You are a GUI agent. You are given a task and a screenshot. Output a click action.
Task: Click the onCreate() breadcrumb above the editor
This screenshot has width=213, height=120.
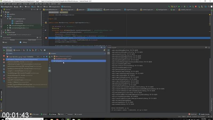point(63,12)
